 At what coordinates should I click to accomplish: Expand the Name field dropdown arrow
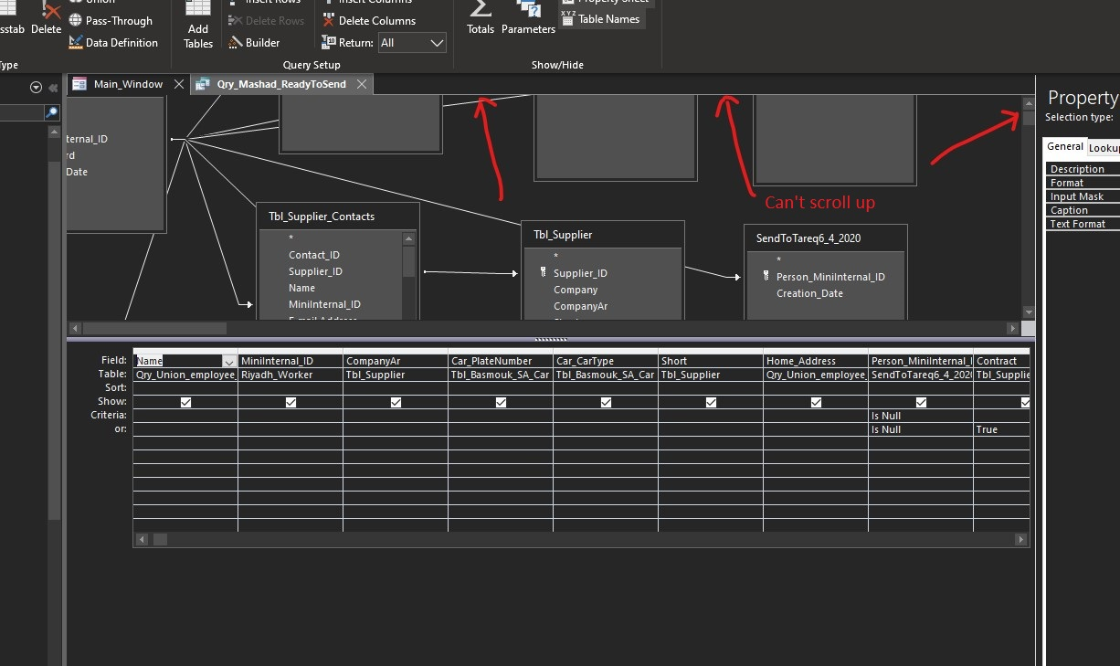point(228,361)
